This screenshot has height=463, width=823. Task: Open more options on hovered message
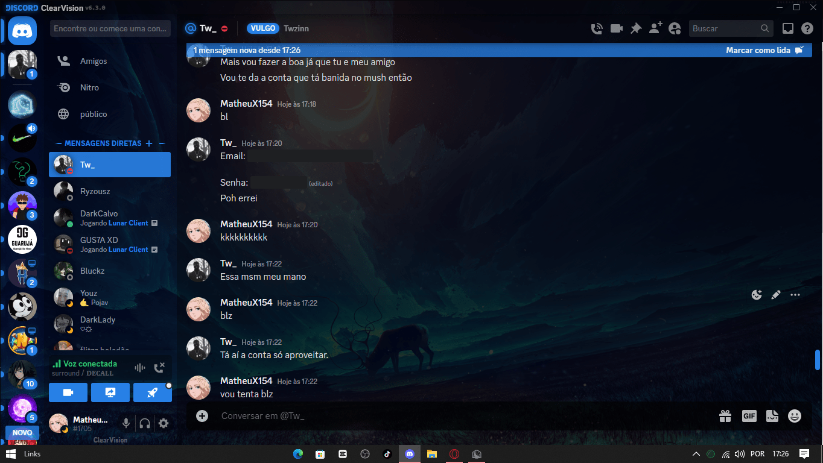pyautogui.click(x=795, y=295)
